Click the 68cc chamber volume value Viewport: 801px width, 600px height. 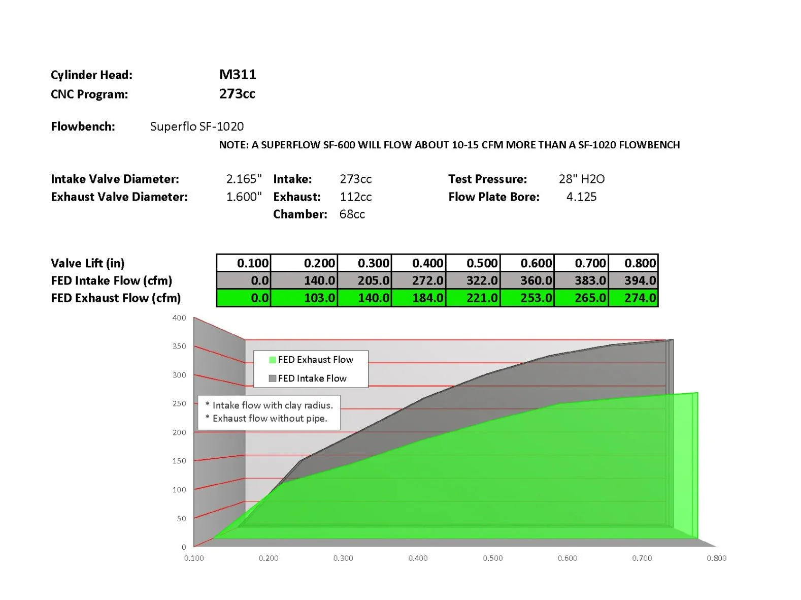[352, 214]
